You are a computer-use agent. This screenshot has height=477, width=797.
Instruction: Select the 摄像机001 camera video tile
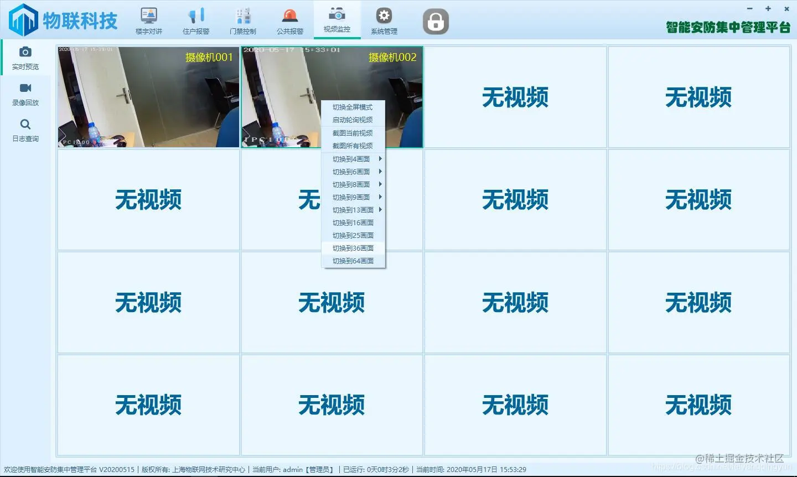pyautogui.click(x=148, y=97)
